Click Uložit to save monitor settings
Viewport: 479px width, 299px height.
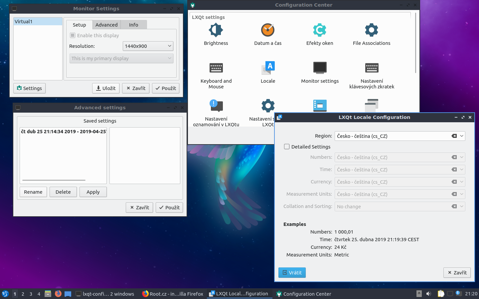[106, 88]
